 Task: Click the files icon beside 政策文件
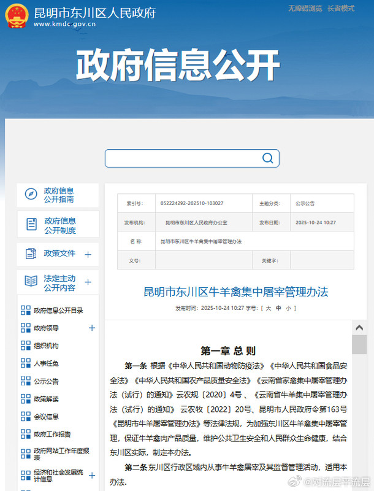[x=31, y=253]
